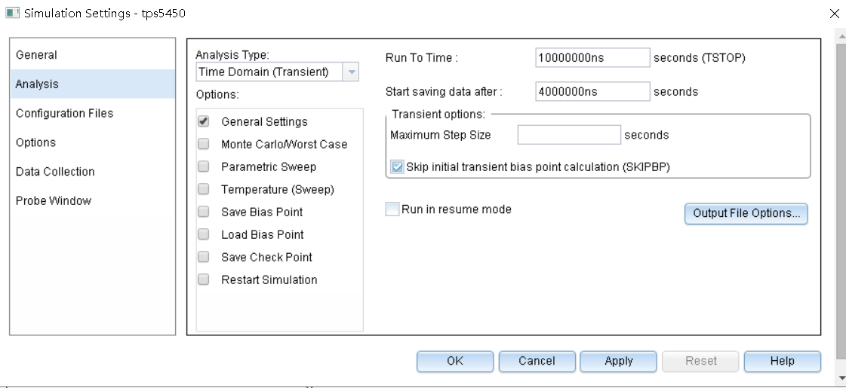Image resolution: width=846 pixels, height=388 pixels.
Task: Close the Simulation Settings dialog
Action: click(834, 14)
